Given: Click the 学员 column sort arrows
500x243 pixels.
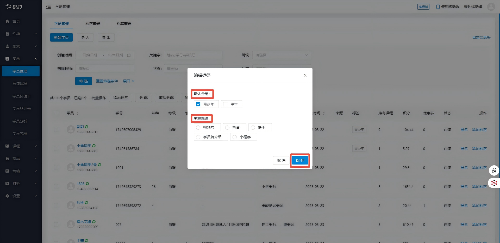Looking at the screenshot, I should tap(78, 113).
